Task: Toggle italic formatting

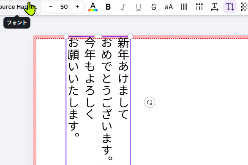Action: click(x=123, y=7)
